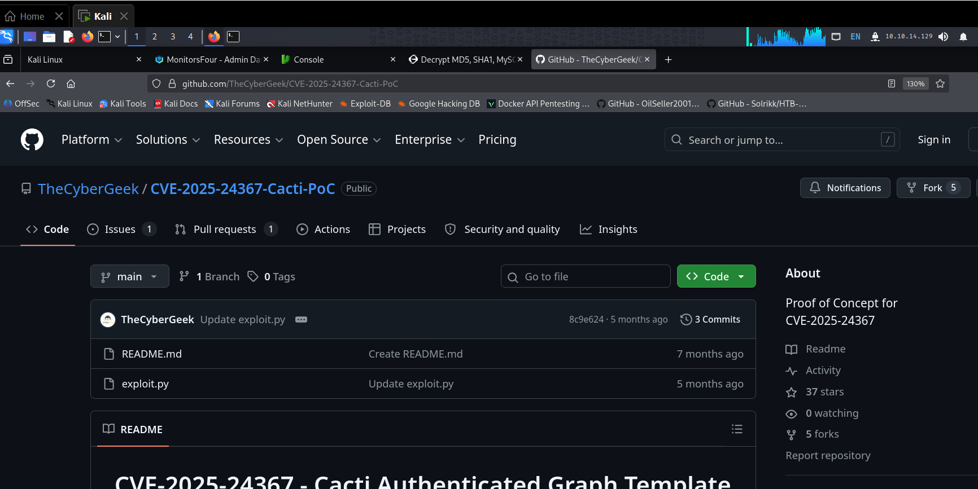Open the Insights tab
Viewport: 978px width, 489px height.
[609, 229]
